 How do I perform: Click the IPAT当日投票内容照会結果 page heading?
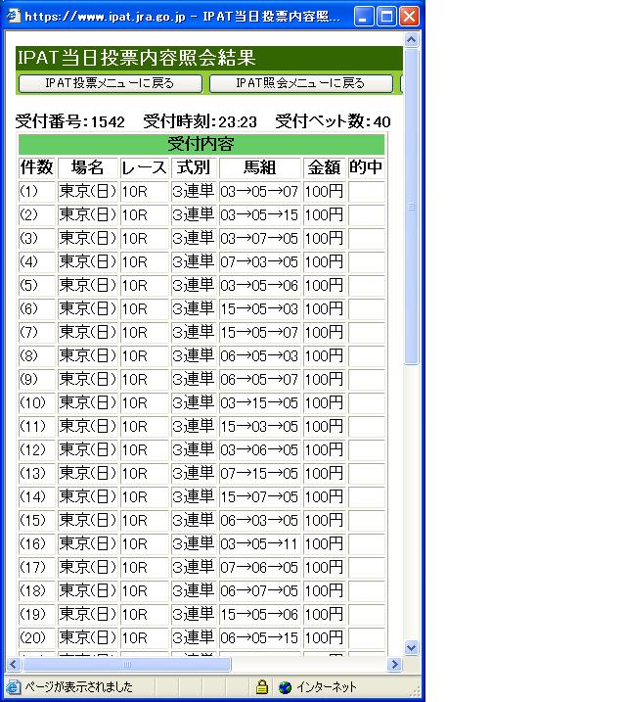136,58
